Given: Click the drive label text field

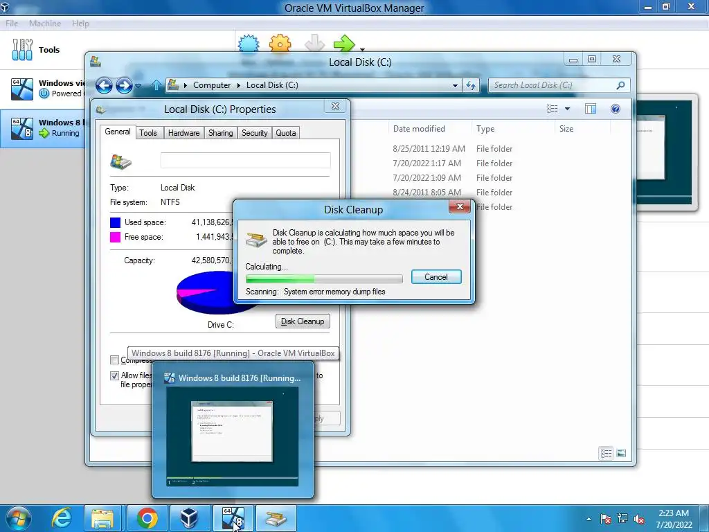Looking at the screenshot, I should coord(246,161).
